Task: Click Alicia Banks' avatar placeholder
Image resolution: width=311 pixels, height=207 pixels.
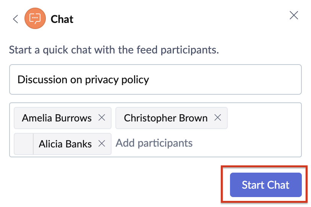Action: click(24, 144)
